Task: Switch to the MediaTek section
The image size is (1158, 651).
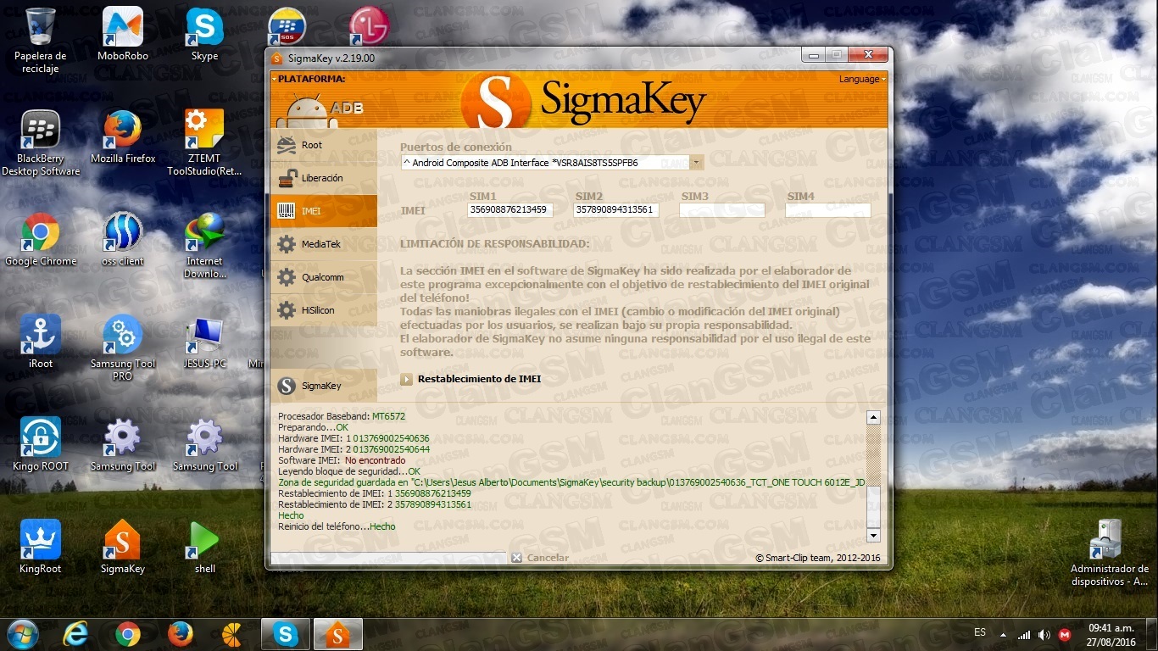Action: 323,244
